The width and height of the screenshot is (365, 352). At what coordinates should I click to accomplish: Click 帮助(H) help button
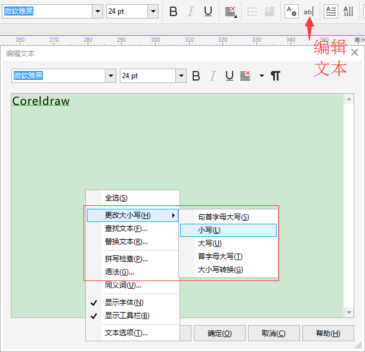[x=328, y=333]
